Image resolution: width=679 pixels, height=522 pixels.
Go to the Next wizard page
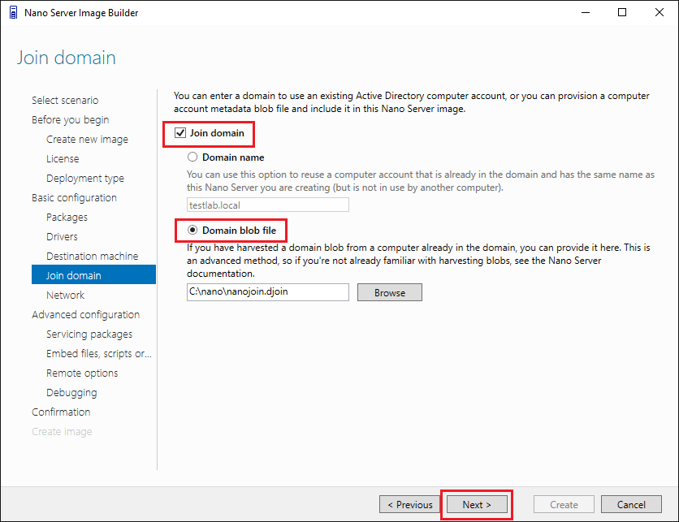point(476,504)
